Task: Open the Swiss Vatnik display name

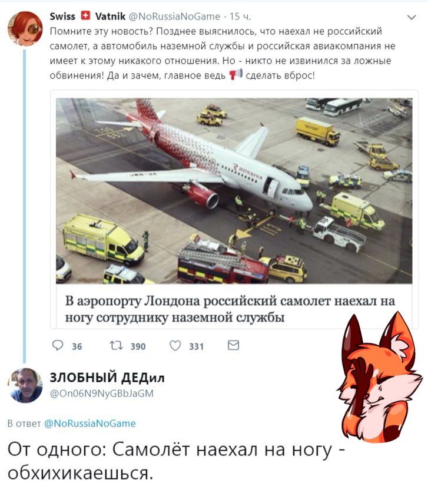Action: 88,16
